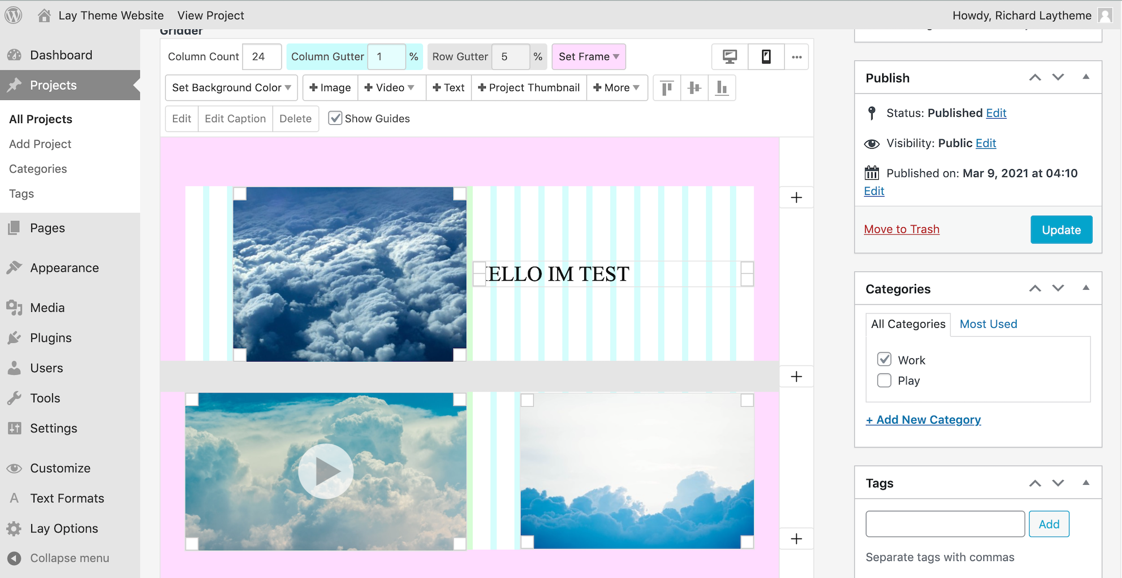Click the WordPress logo icon
Image resolution: width=1122 pixels, height=578 pixels.
coord(14,15)
